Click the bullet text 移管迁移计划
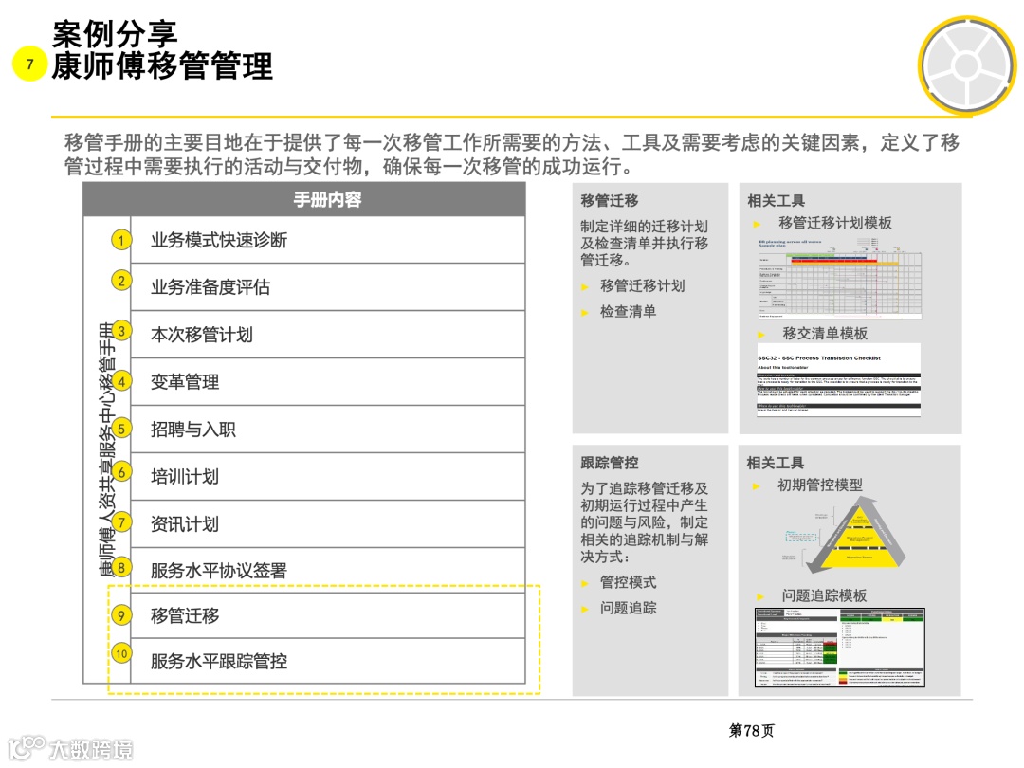This screenshot has width=1024, height=768. click(x=643, y=286)
